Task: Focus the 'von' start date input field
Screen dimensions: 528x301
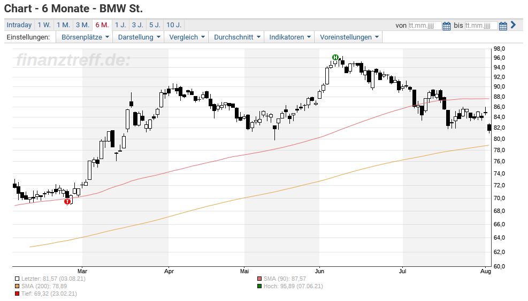Action: 425,26
